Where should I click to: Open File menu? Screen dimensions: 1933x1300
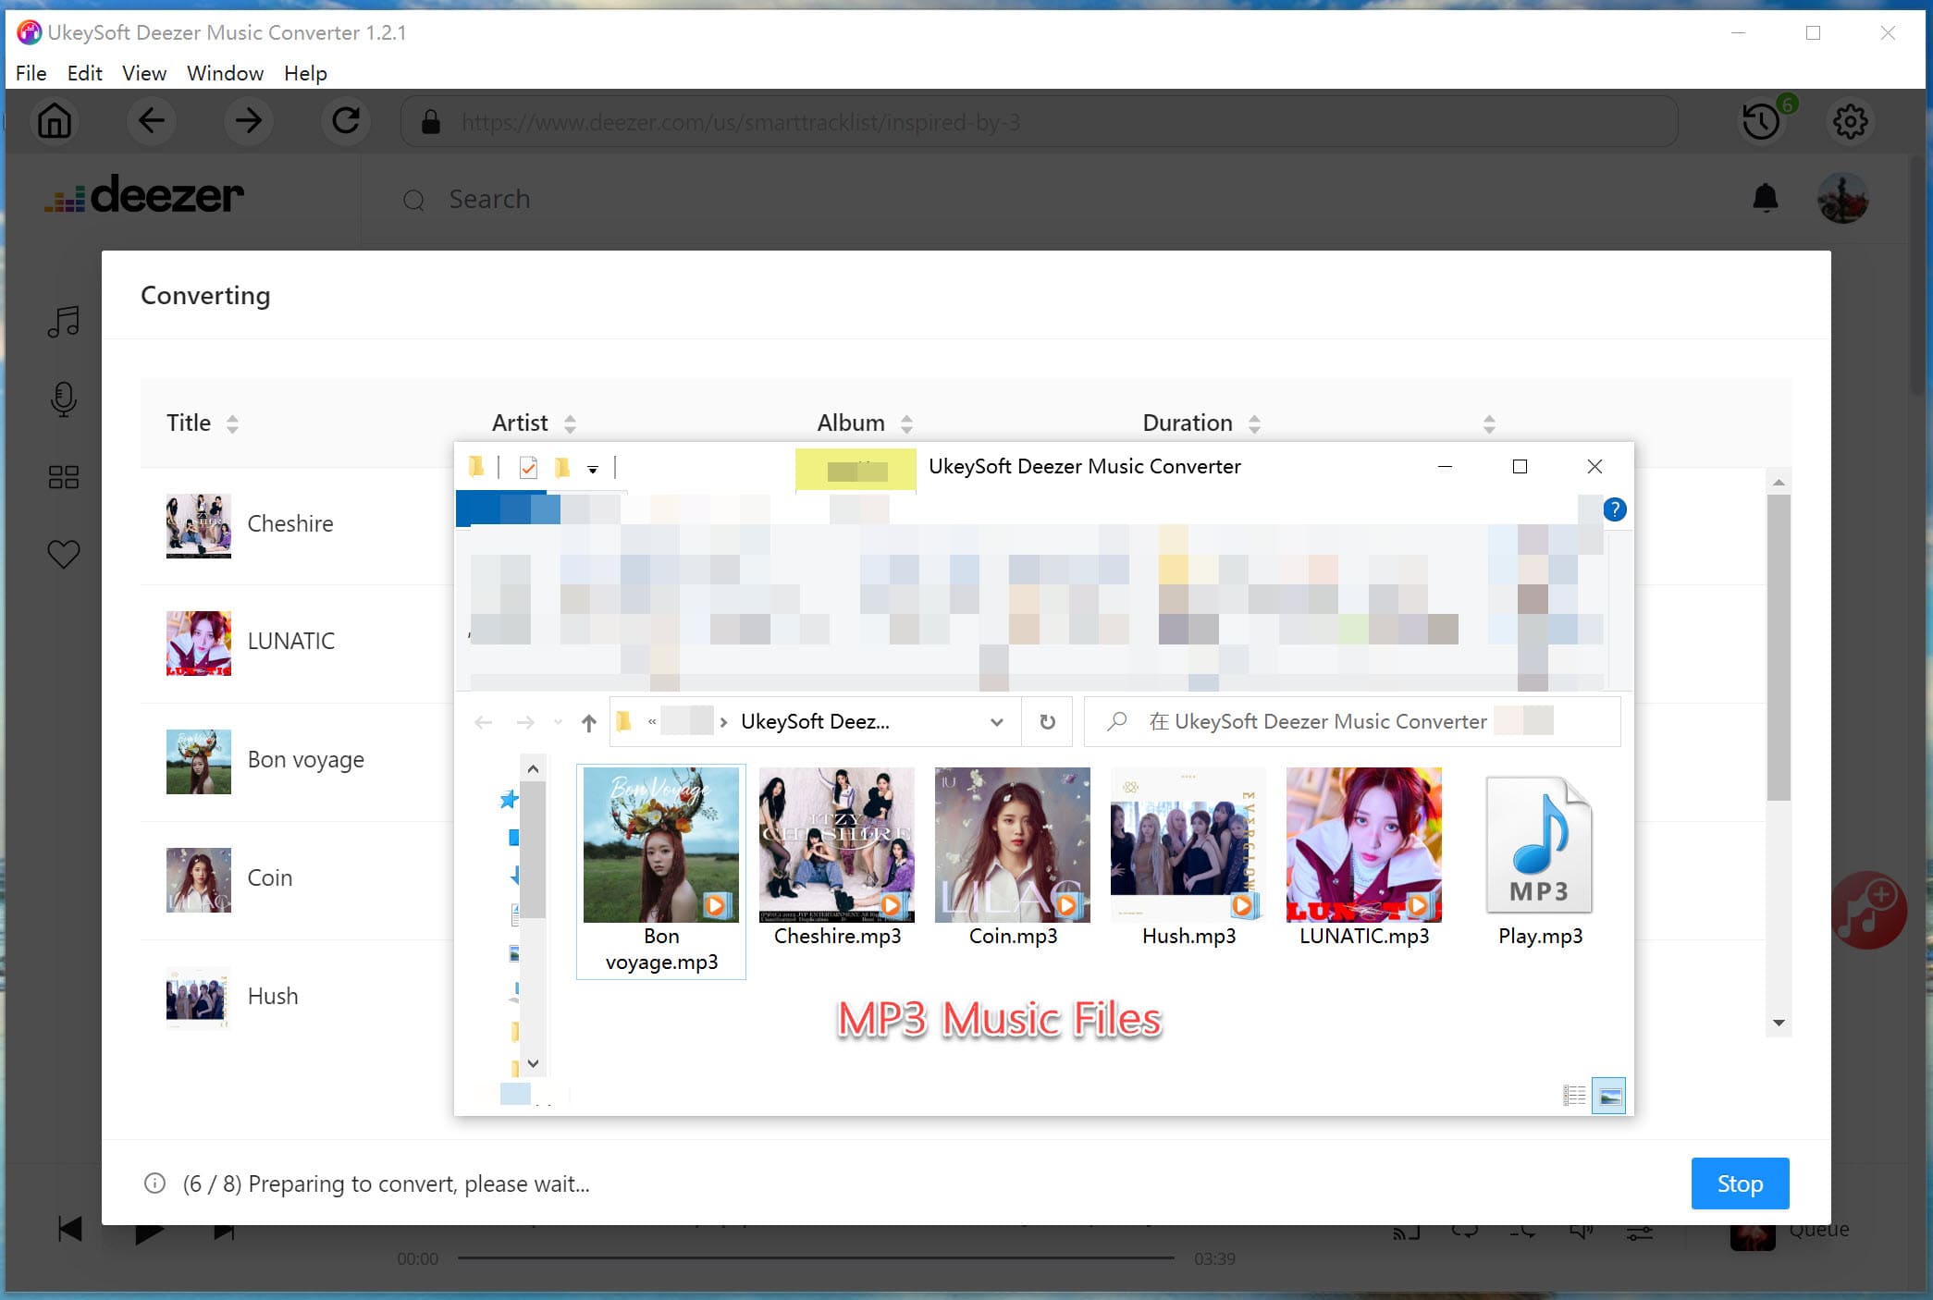pyautogui.click(x=31, y=73)
